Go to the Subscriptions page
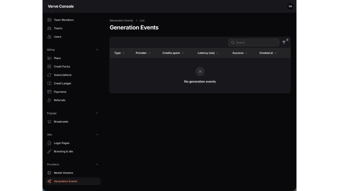The image size is (339, 191). point(73,75)
